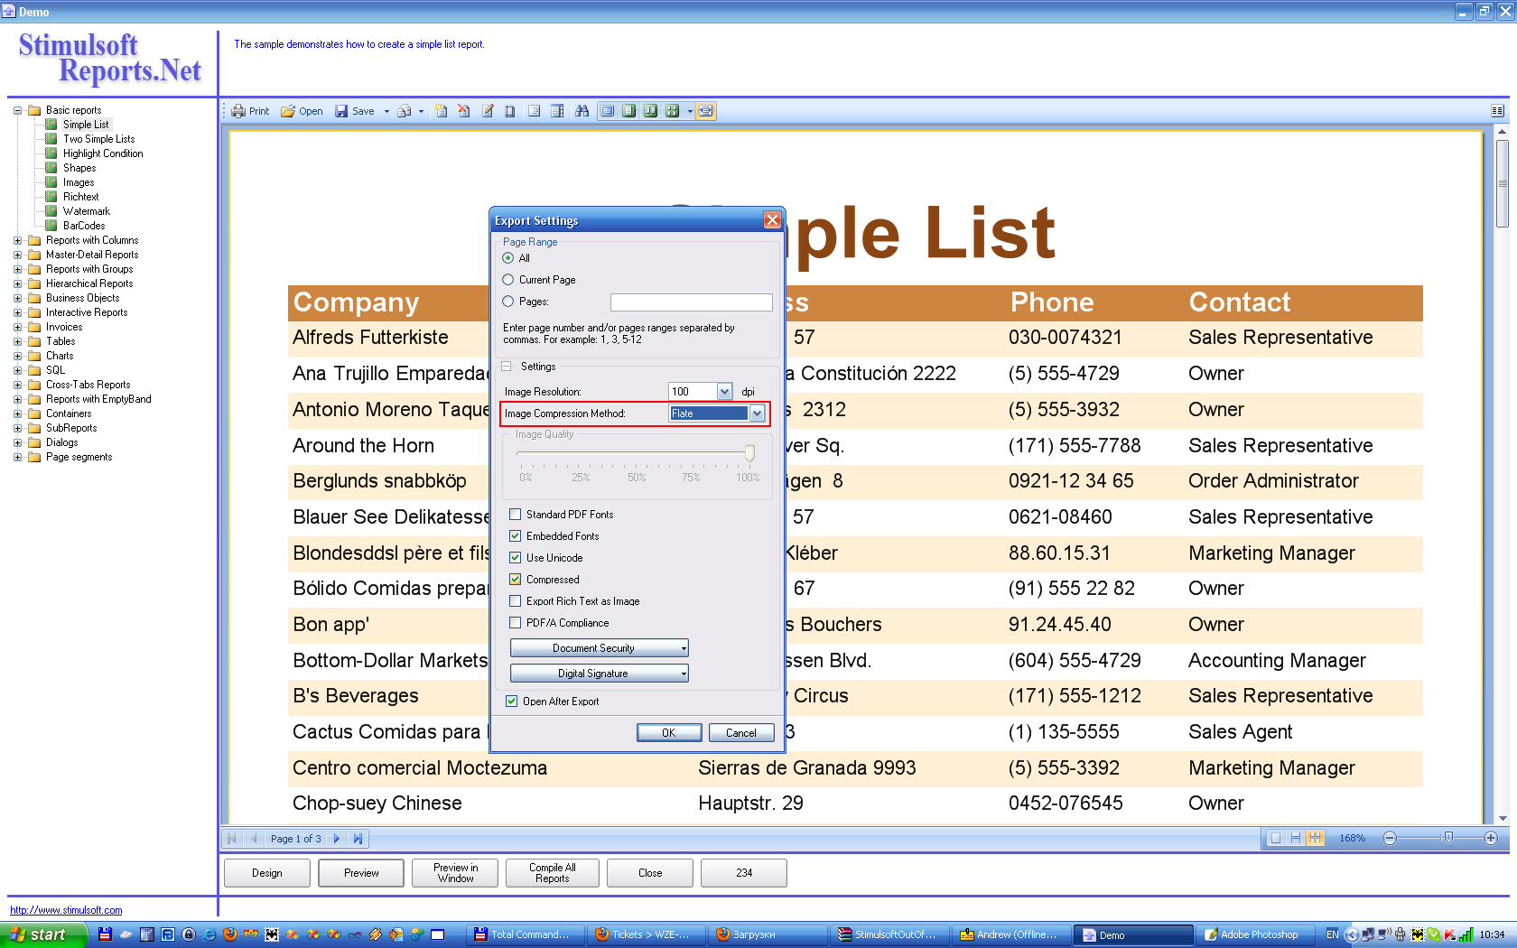Expand Reports with Columns folder
Screen dimensions: 1517x948
coord(17,240)
